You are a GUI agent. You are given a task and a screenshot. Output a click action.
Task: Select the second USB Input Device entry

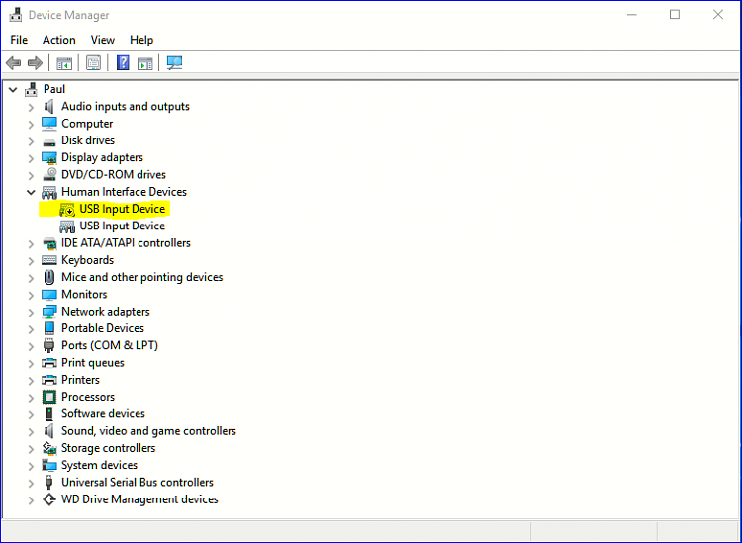122,226
